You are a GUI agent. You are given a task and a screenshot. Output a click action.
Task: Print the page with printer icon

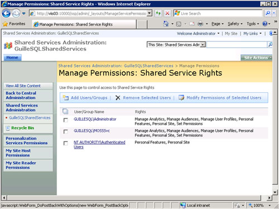tap(200, 23)
